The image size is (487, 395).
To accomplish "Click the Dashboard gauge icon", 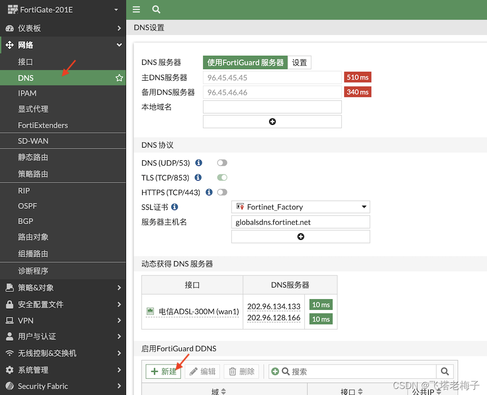I will 10,28.
